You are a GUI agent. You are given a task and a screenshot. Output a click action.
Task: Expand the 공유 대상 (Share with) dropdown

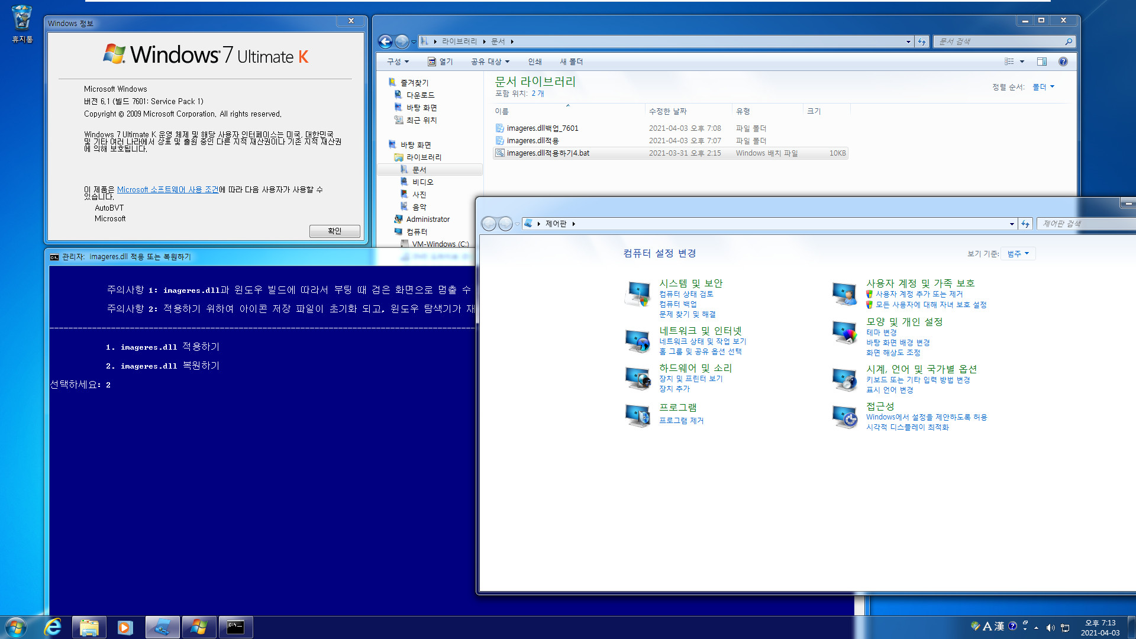point(490,62)
